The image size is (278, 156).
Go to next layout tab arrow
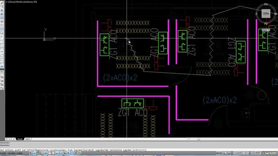(x=12, y=139)
